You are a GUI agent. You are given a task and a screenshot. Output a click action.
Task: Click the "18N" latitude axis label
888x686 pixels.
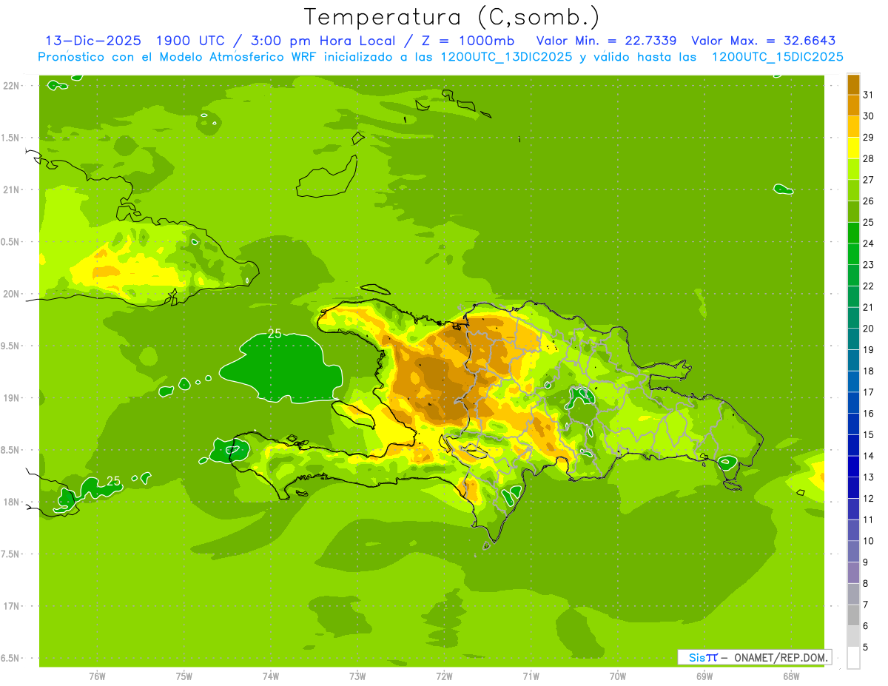(x=13, y=502)
